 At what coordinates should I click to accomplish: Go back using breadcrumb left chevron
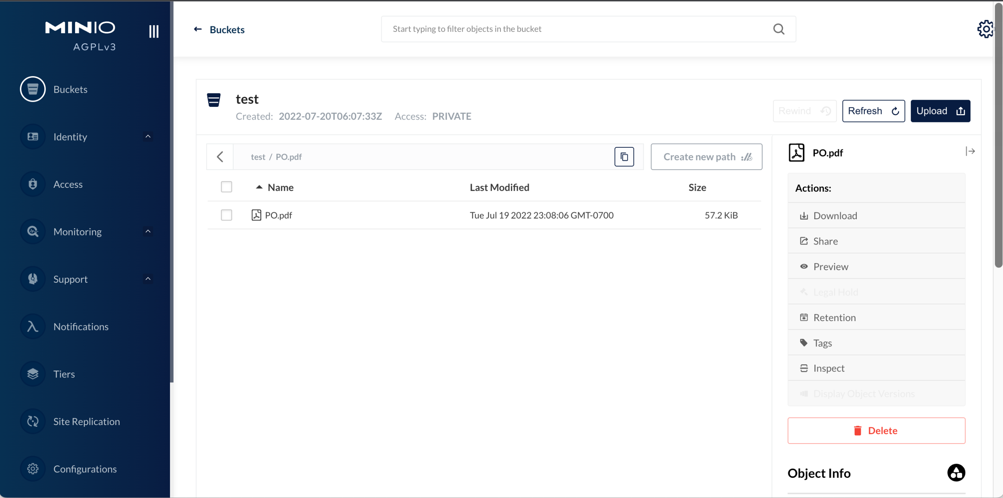coord(220,157)
